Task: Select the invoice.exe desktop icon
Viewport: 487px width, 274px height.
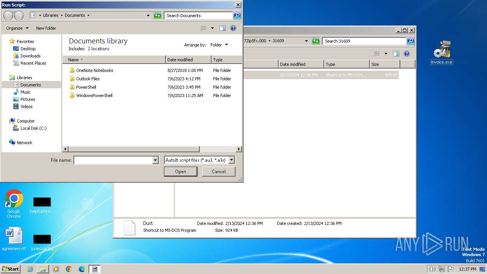Action: 442,52
